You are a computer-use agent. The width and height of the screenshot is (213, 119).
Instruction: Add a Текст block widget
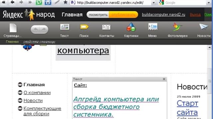click(x=65, y=30)
